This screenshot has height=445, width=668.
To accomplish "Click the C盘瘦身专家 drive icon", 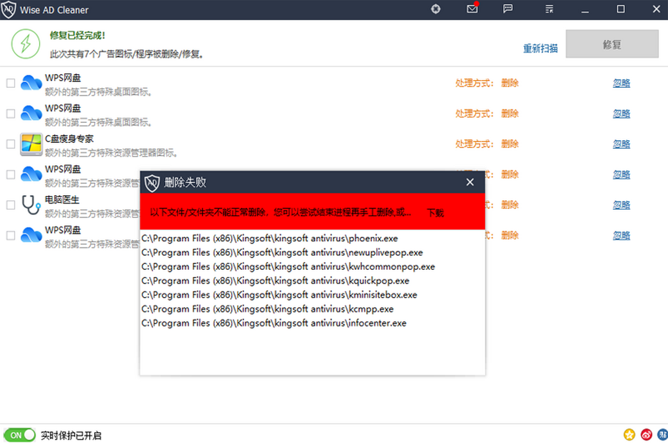I will click(31, 144).
